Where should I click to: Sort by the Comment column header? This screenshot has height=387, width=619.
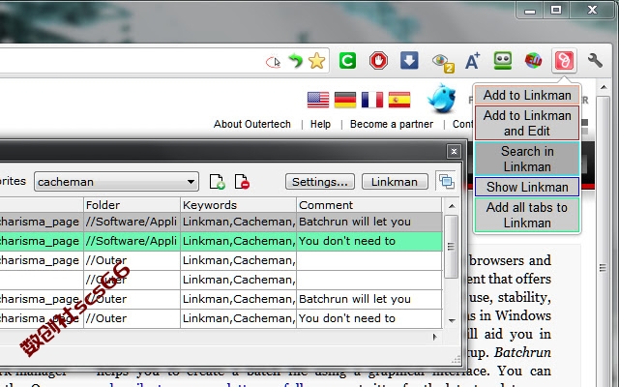click(x=369, y=205)
